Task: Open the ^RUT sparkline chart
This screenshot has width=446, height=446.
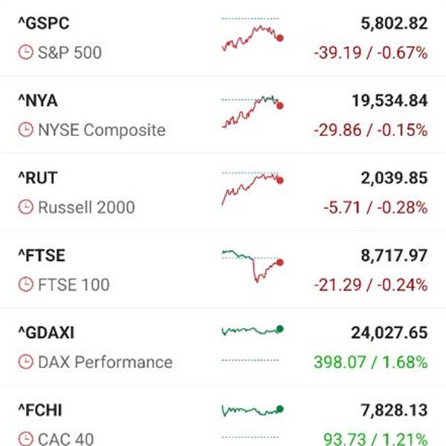Action: [253, 188]
